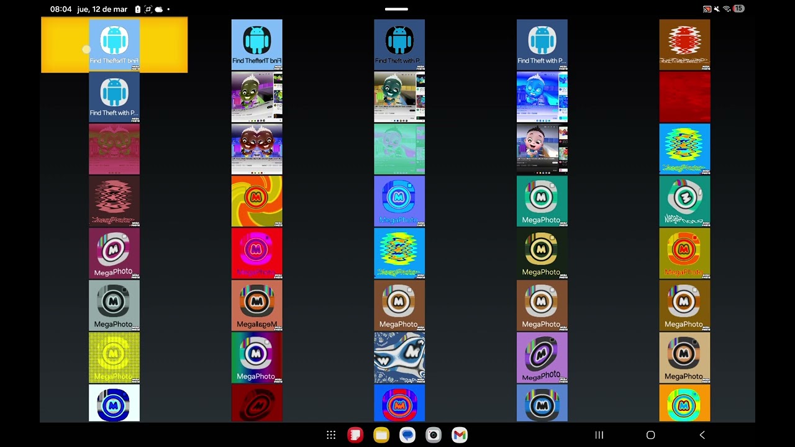
Task: Open dark blue Find Theft thumbnail under yellow highlight
Action: coord(114,97)
